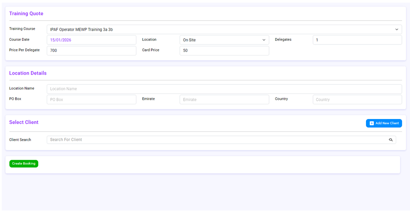Click the Location Name text box

tap(224, 89)
